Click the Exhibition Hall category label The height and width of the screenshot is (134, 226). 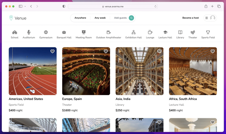click(x=133, y=37)
